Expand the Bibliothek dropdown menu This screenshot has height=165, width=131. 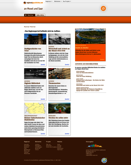click(58, 1)
